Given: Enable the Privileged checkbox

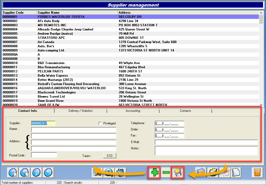Looking at the screenshot, I should coord(100,123).
